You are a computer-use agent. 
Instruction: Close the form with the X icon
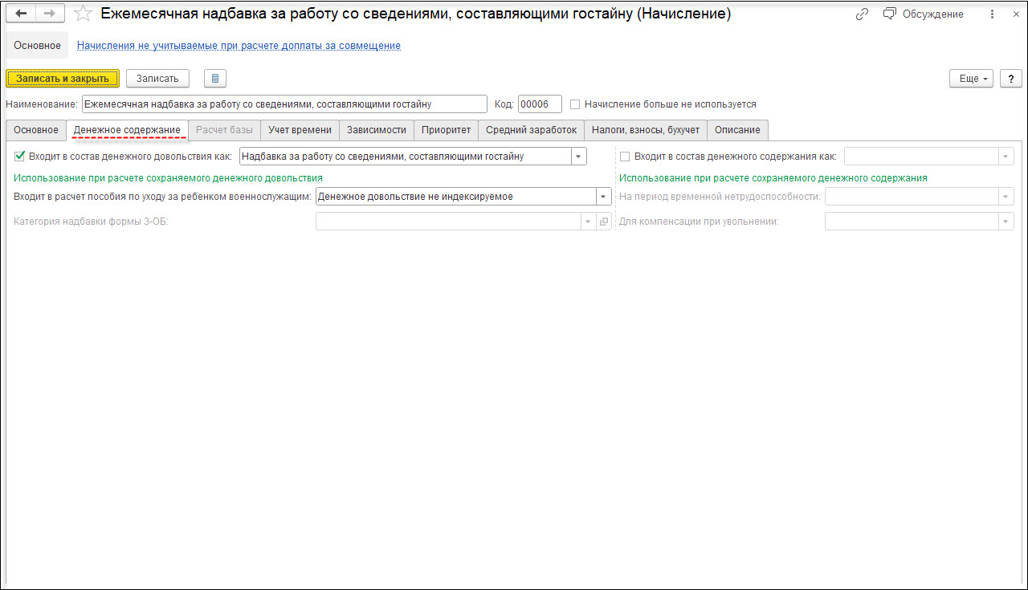pos(1014,14)
